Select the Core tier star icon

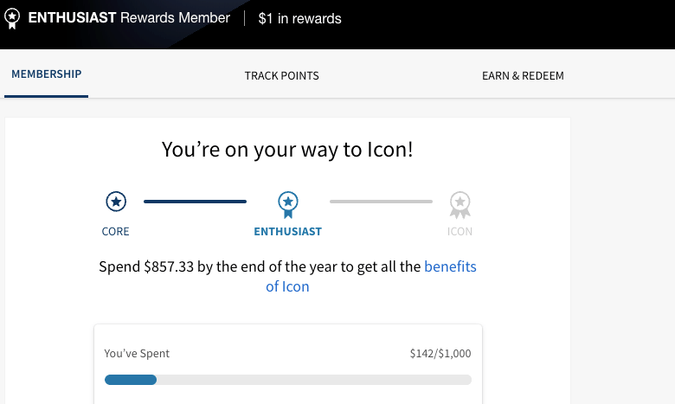tap(116, 202)
